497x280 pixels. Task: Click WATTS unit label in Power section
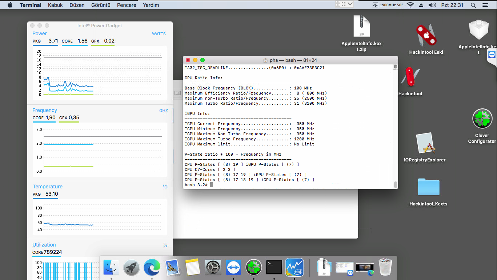pyautogui.click(x=159, y=34)
